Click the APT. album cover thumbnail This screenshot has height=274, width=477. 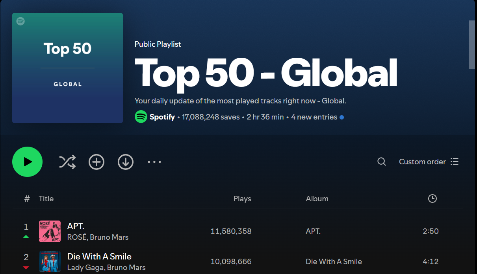point(50,231)
